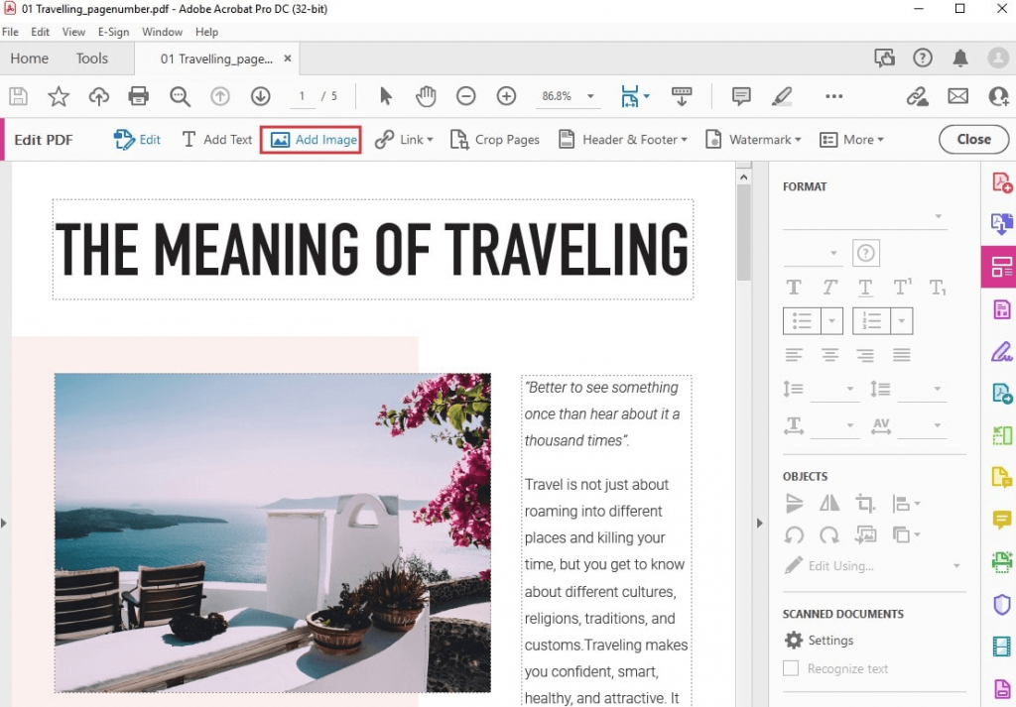Select the Highlight text tool
This screenshot has width=1016, height=707.
782,96
